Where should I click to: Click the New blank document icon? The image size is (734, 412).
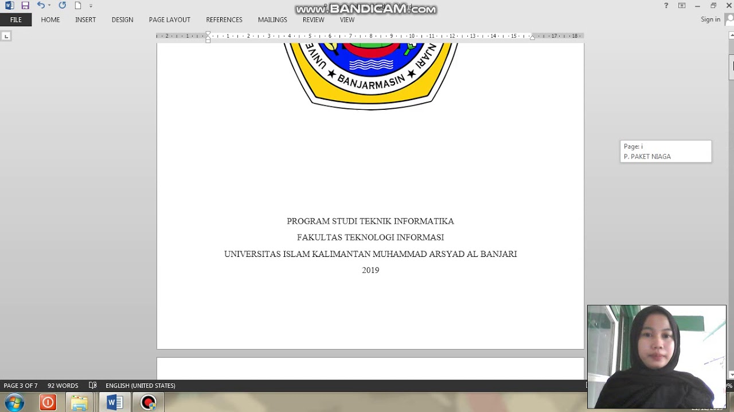(x=78, y=6)
